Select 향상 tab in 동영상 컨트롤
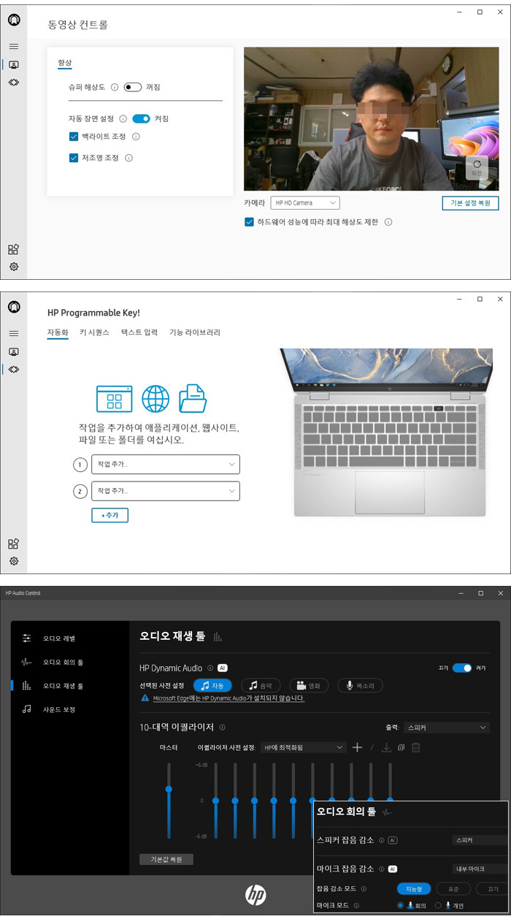Screen dimensions: 511x919 [x=65, y=64]
